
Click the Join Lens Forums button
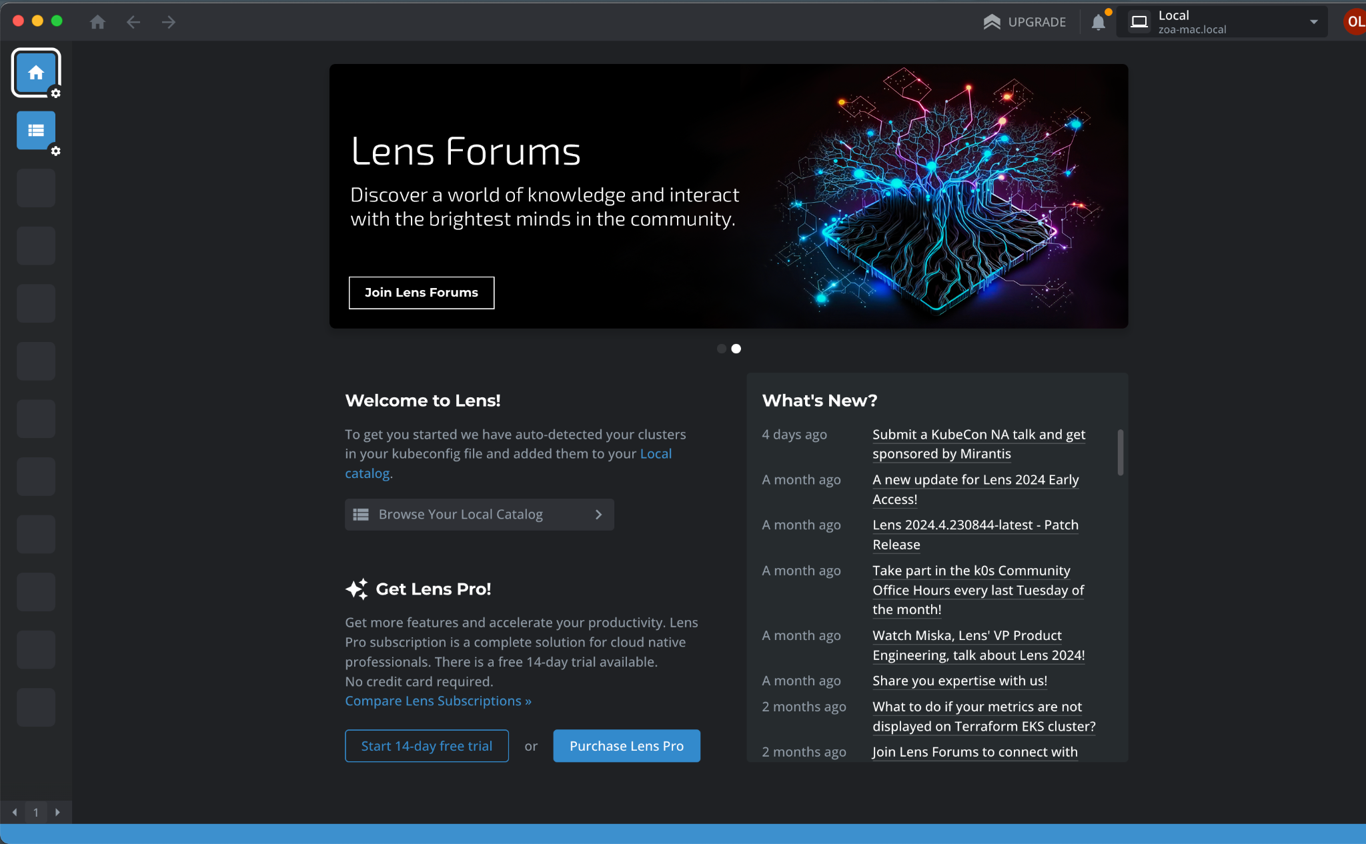pos(420,292)
